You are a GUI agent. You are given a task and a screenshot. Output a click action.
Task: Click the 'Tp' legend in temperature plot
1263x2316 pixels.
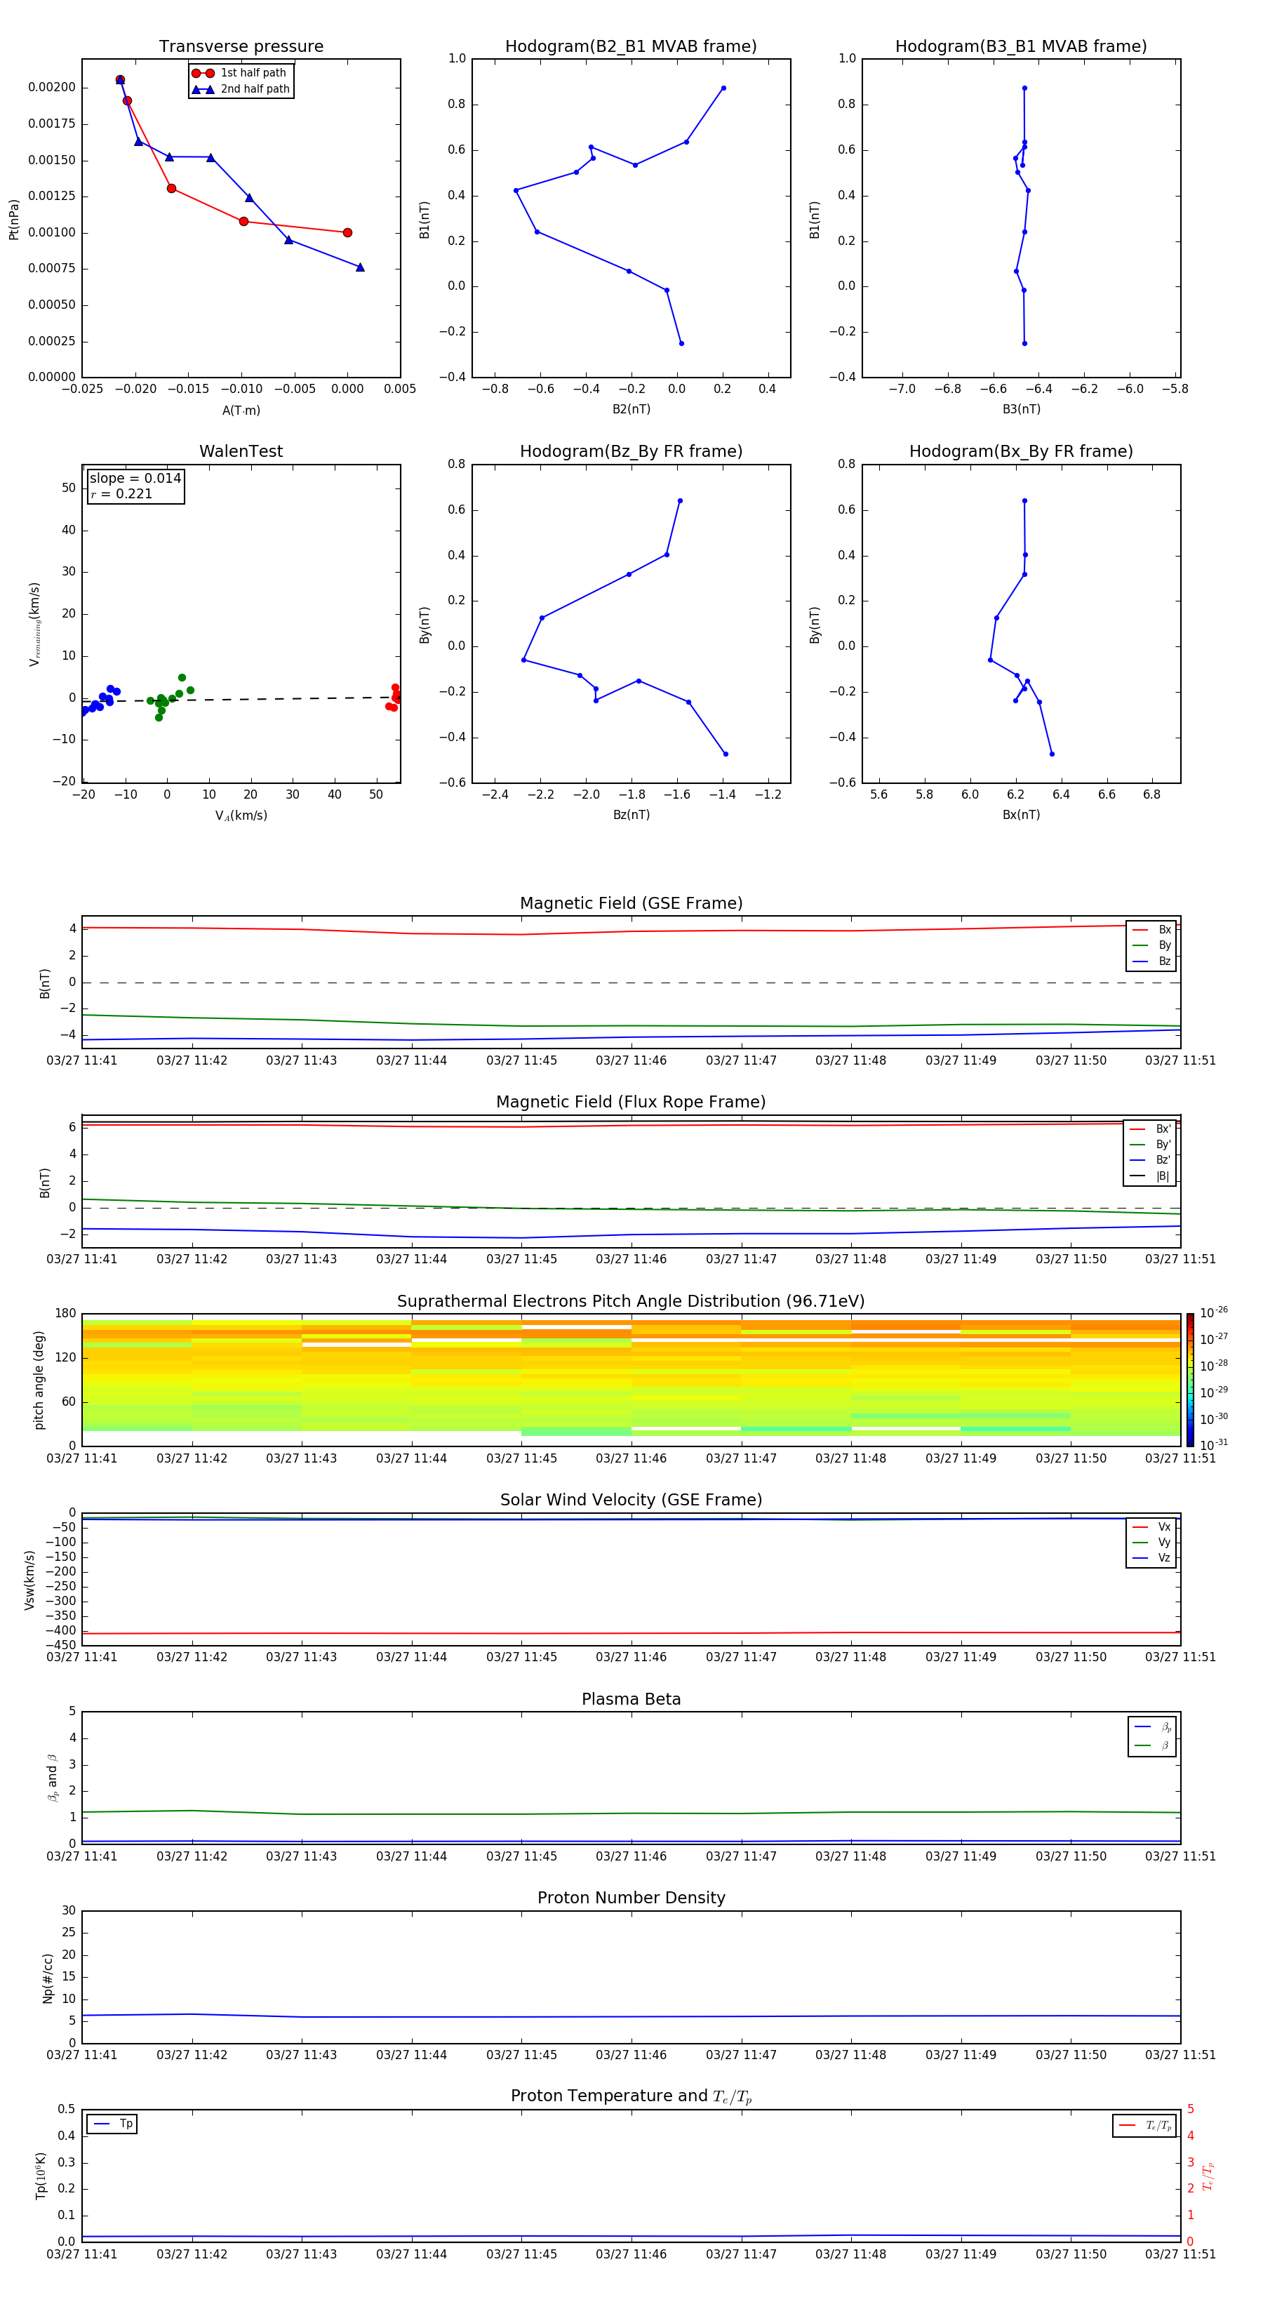tap(112, 2124)
